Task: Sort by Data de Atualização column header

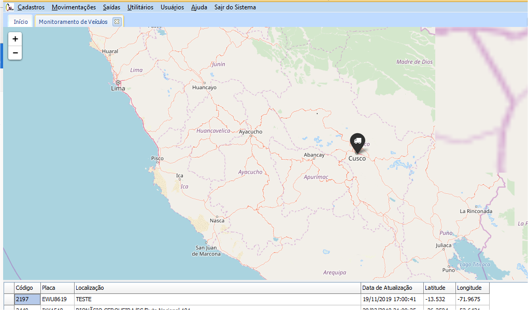Action: [x=392, y=288]
